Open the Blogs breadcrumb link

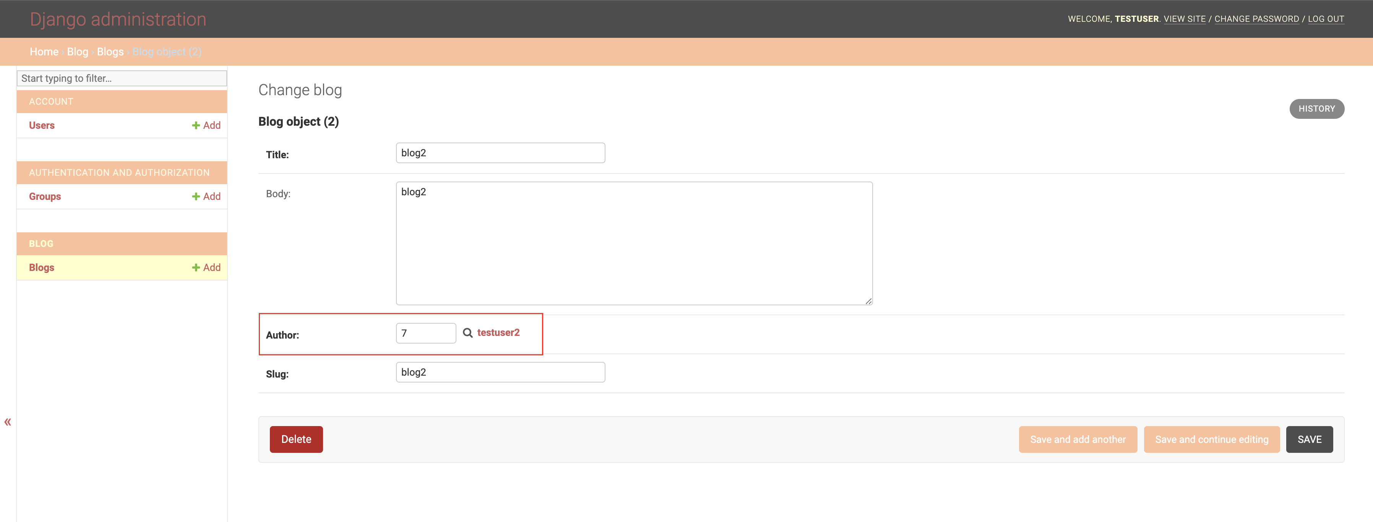tap(110, 52)
